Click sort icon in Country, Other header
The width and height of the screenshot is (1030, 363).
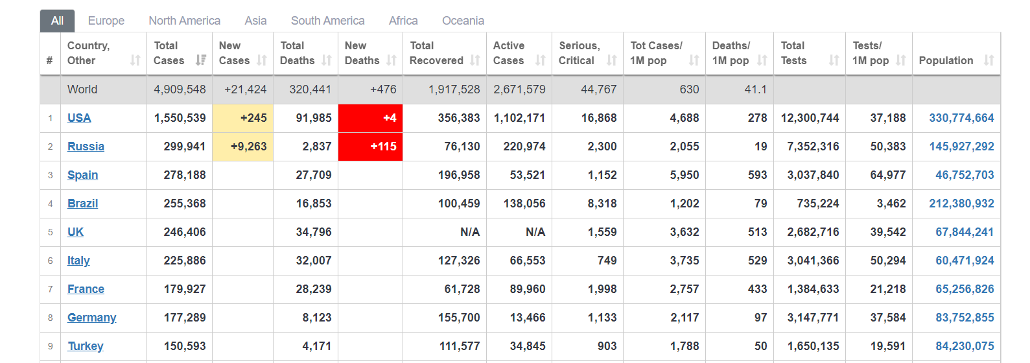(135, 60)
